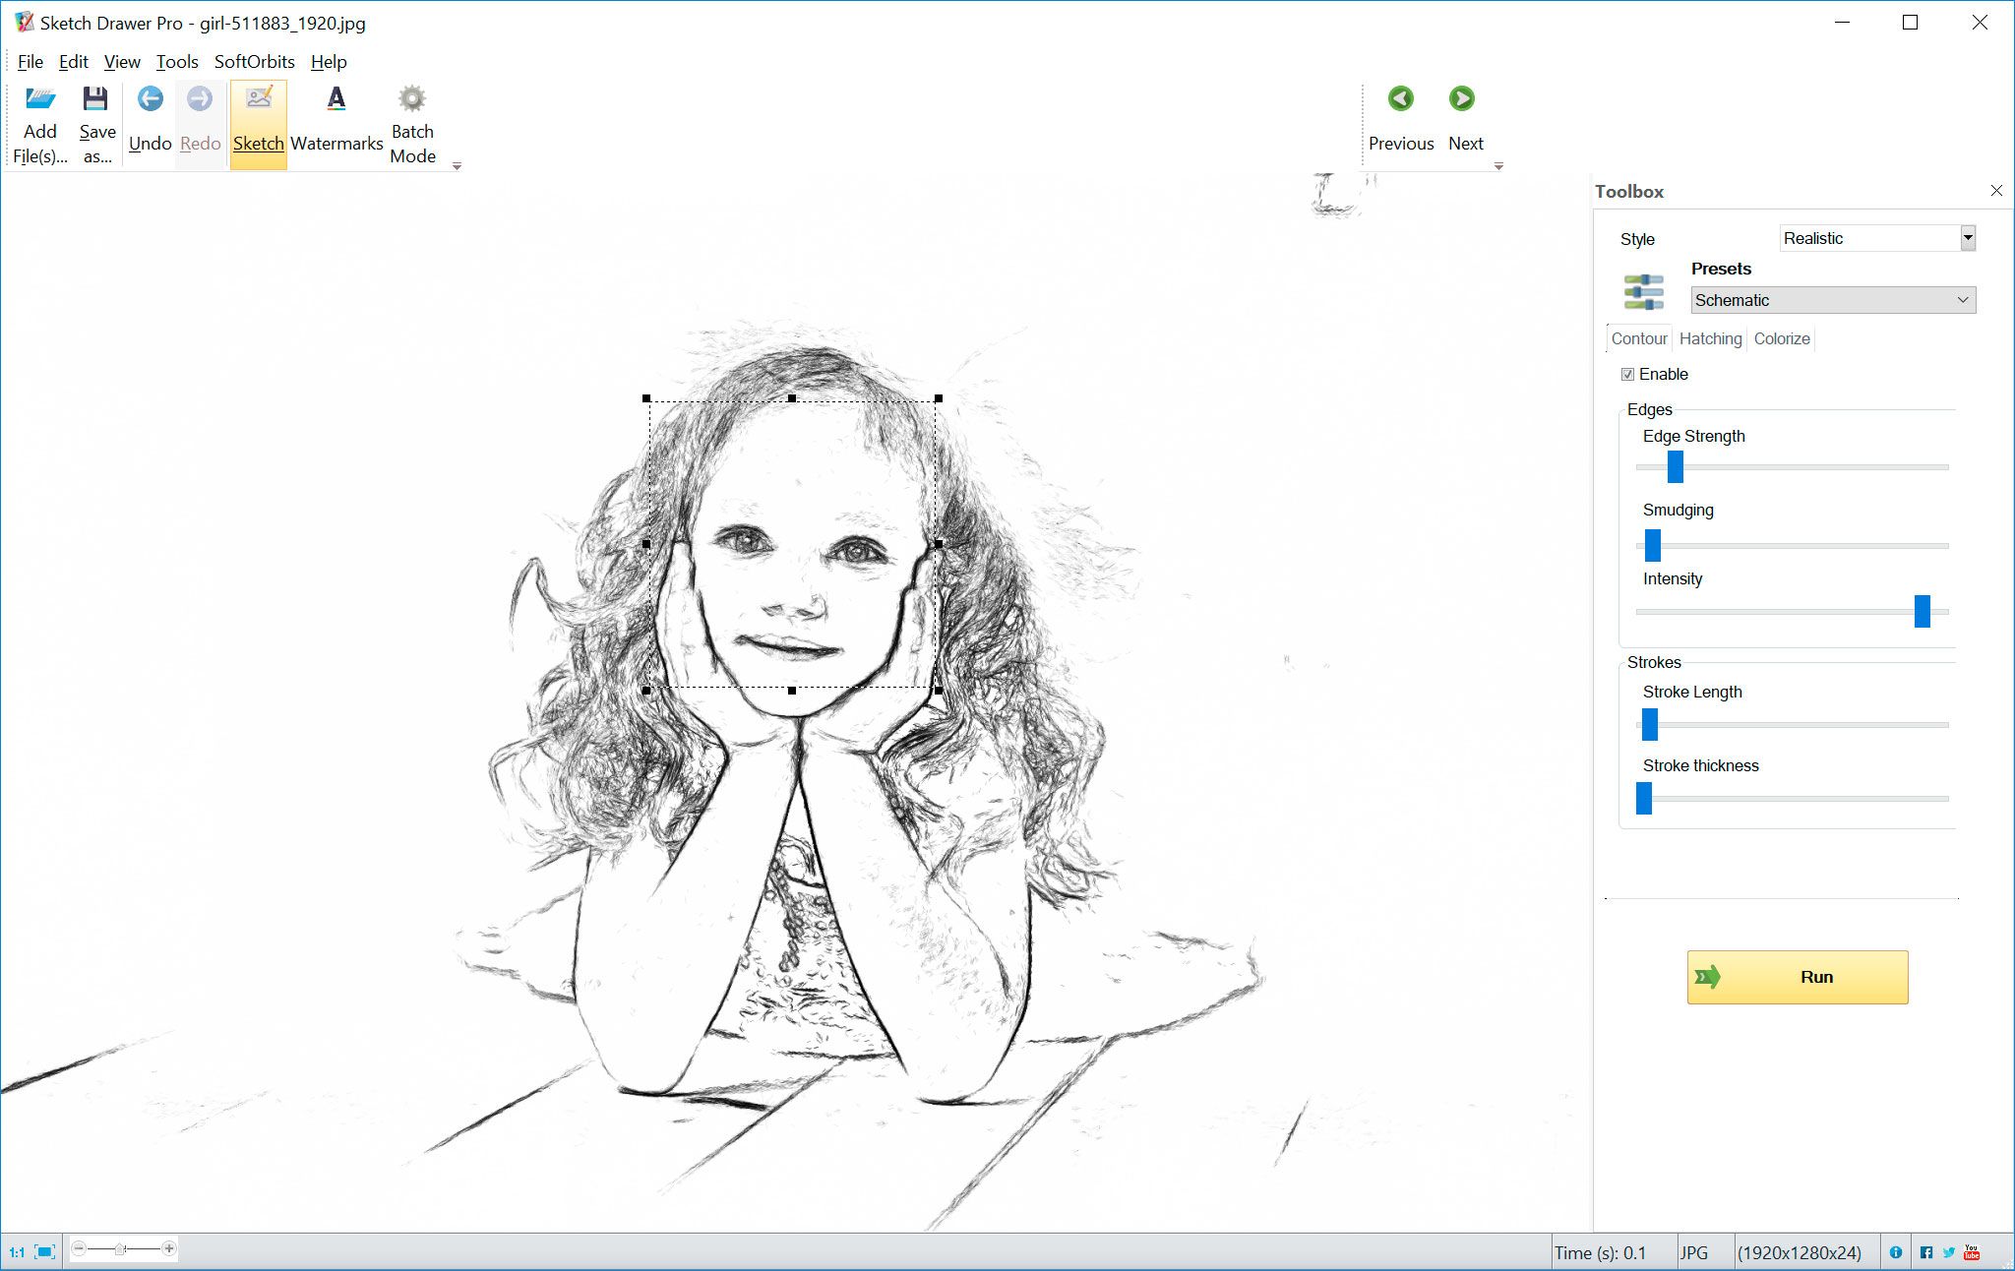
Task: Drag the Edge Strength slider
Action: 1676,465
